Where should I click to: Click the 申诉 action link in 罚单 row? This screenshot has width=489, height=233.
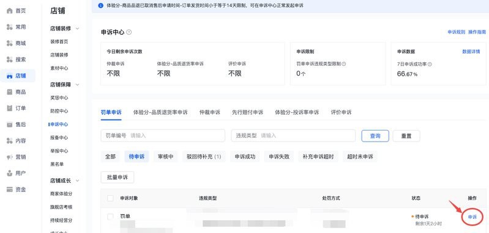coord(472,217)
